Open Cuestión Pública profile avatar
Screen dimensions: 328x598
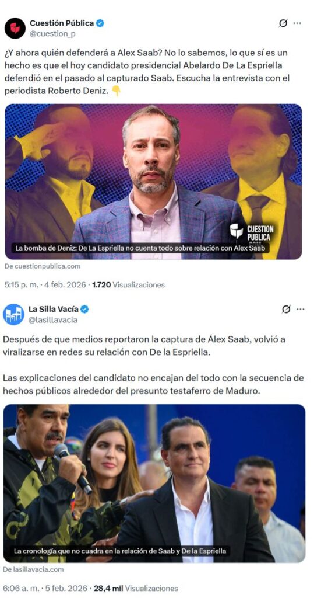pos(15,28)
